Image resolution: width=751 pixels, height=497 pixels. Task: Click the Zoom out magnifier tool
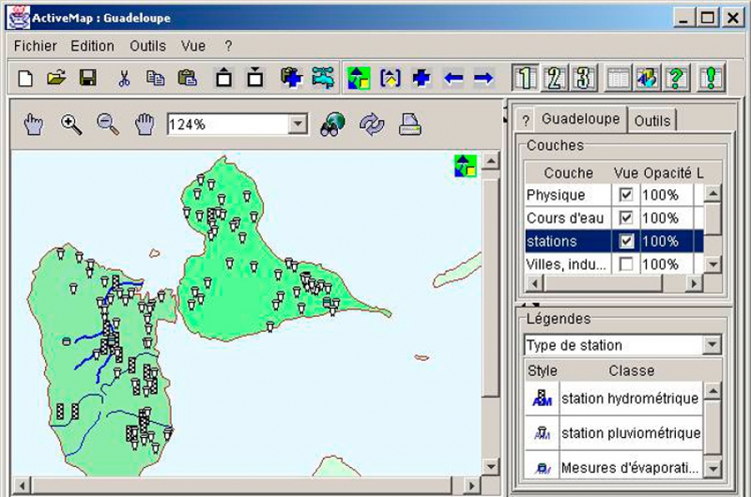pyautogui.click(x=108, y=124)
